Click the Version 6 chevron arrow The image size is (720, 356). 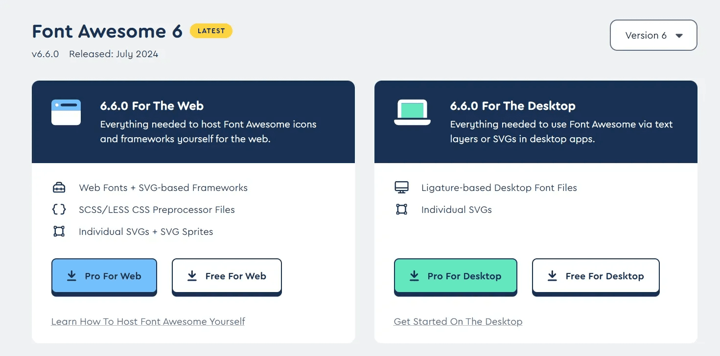pyautogui.click(x=679, y=35)
